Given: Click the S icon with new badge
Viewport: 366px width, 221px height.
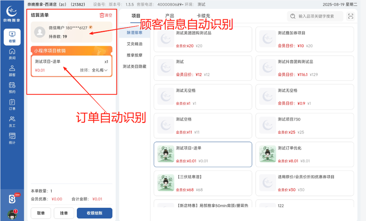Looking at the screenshot, I should (13, 199).
